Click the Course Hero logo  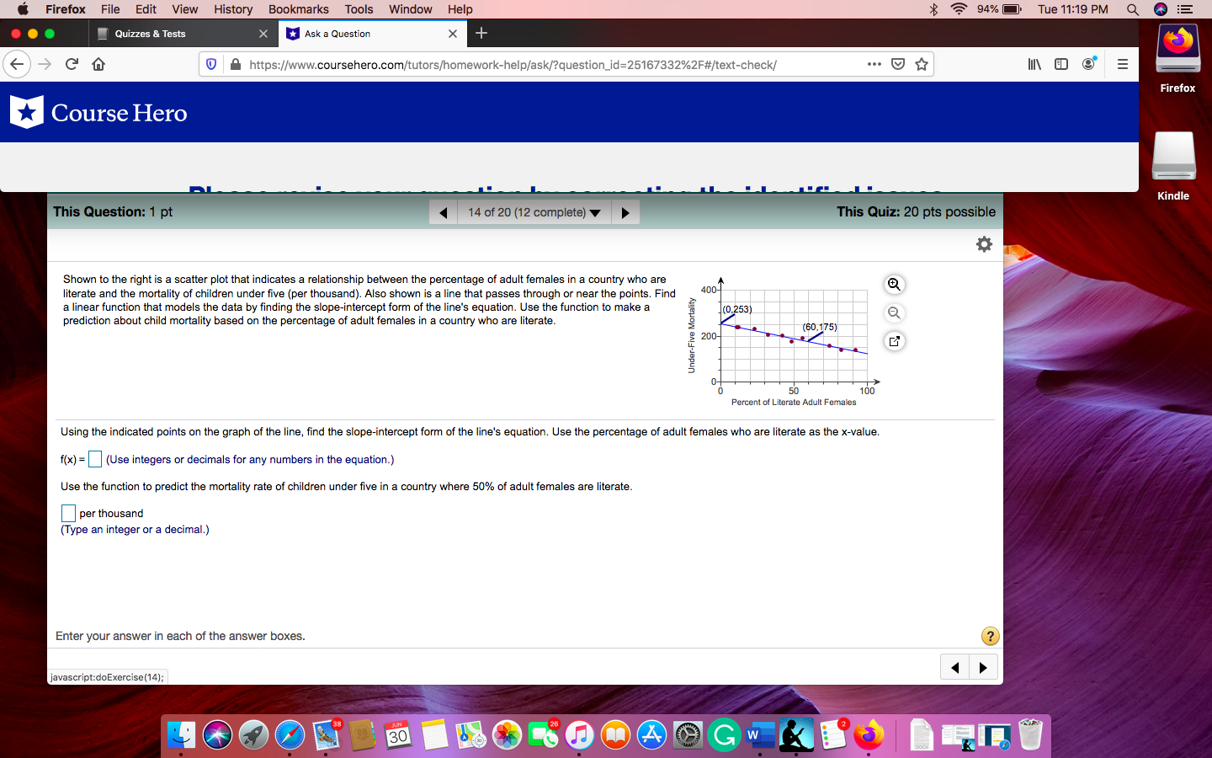tap(98, 112)
